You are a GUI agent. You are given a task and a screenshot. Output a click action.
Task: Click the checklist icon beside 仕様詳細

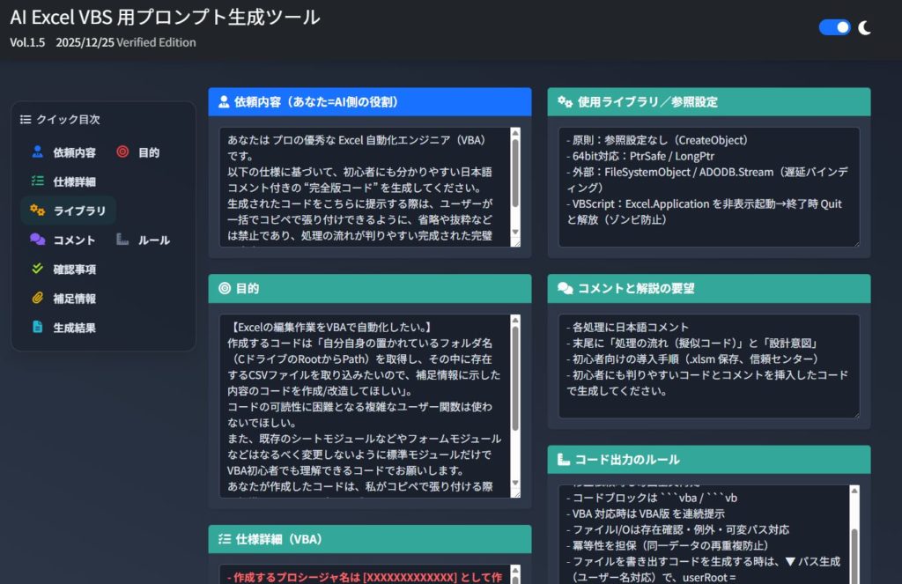(37, 181)
